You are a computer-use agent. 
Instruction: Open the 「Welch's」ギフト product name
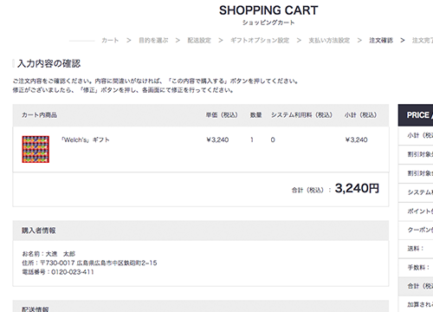coord(86,140)
